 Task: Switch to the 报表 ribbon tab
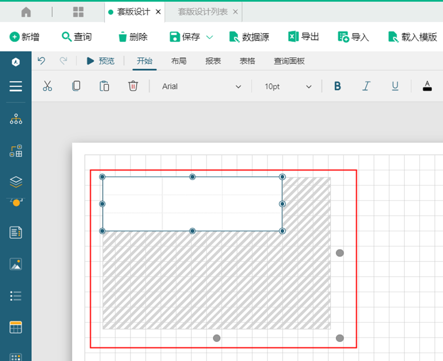pos(213,61)
